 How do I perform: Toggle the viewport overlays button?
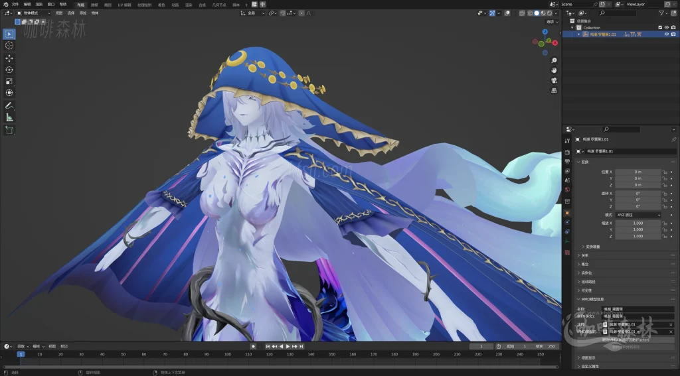point(507,13)
